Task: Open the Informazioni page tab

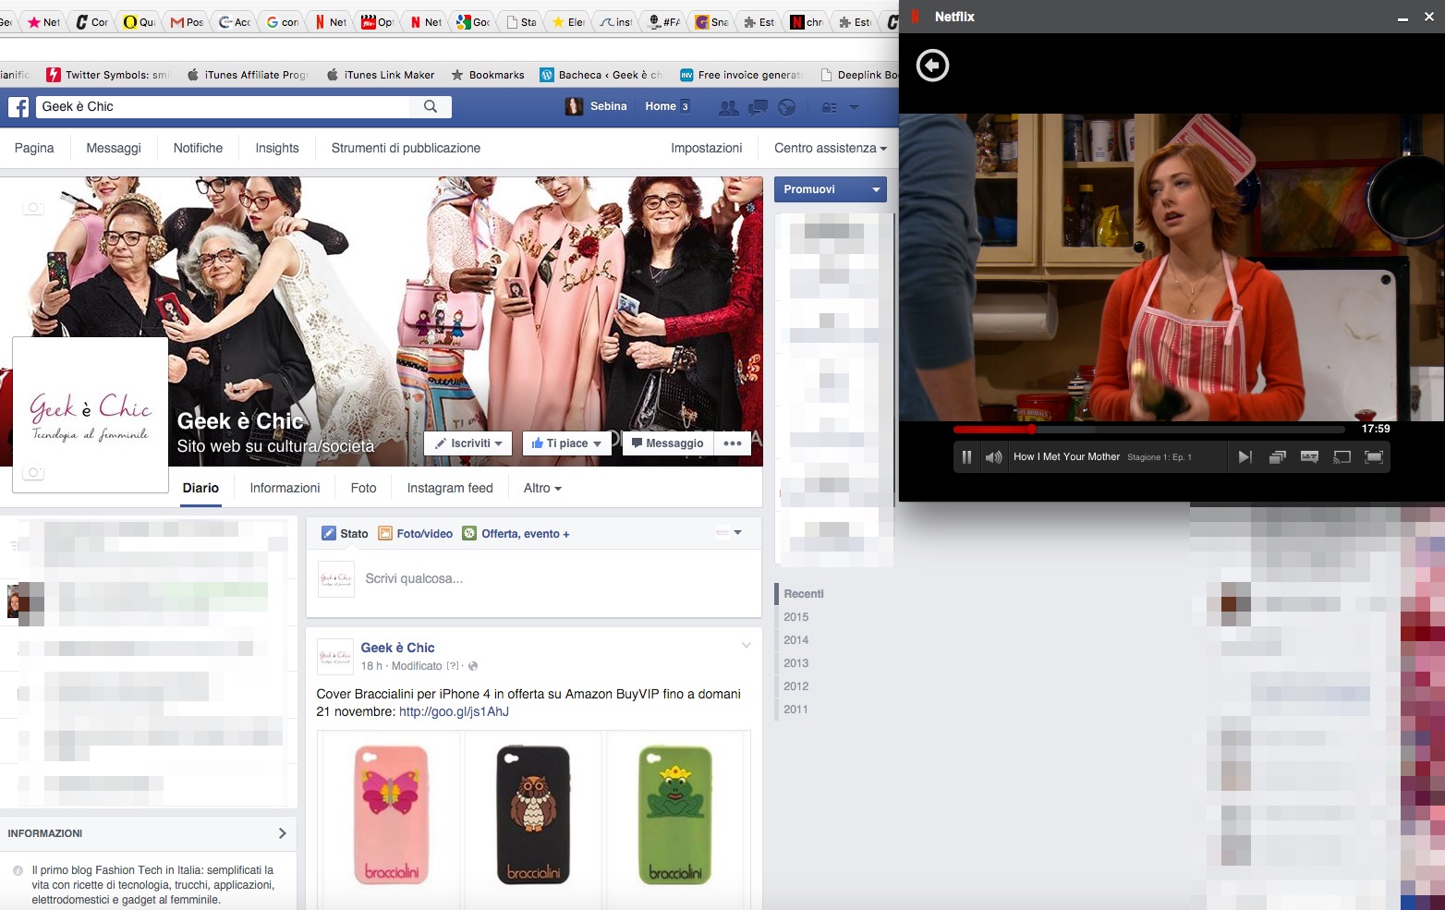Action: click(x=285, y=488)
